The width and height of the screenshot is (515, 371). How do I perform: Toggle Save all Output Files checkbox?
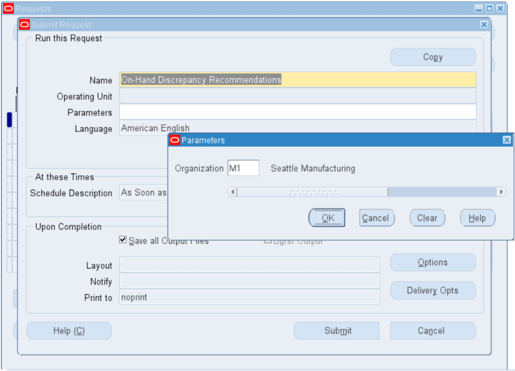[123, 240]
